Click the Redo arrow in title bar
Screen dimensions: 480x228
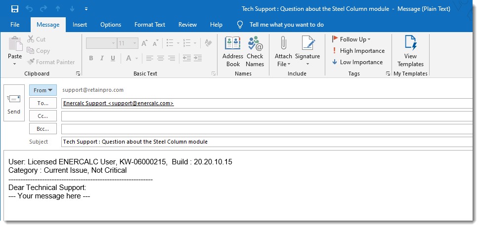pyautogui.click(x=44, y=9)
